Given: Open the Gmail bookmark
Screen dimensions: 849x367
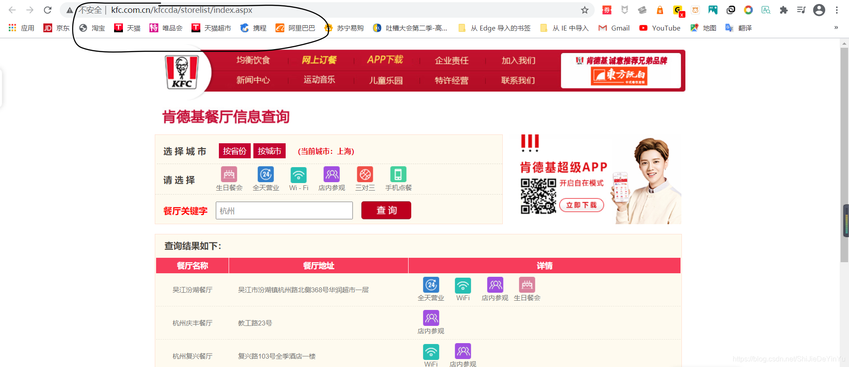Looking at the screenshot, I should pos(614,28).
